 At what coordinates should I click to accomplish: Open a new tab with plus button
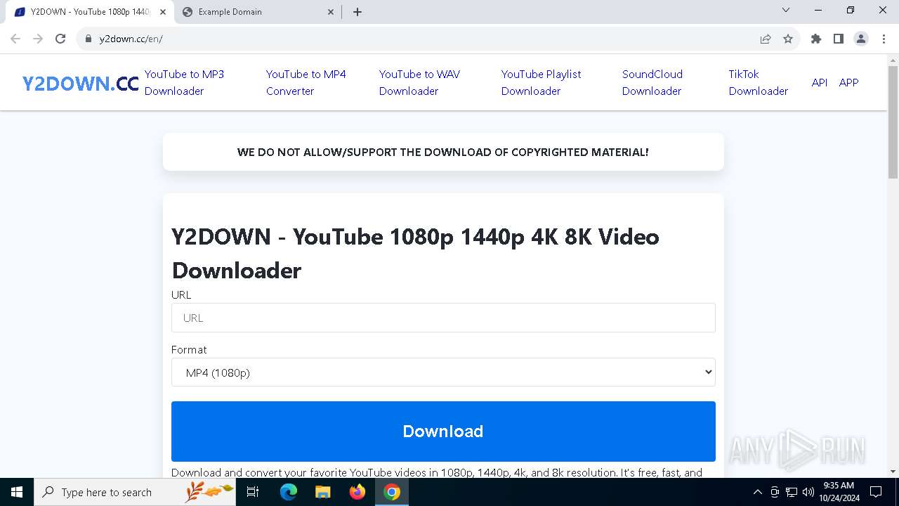357,12
